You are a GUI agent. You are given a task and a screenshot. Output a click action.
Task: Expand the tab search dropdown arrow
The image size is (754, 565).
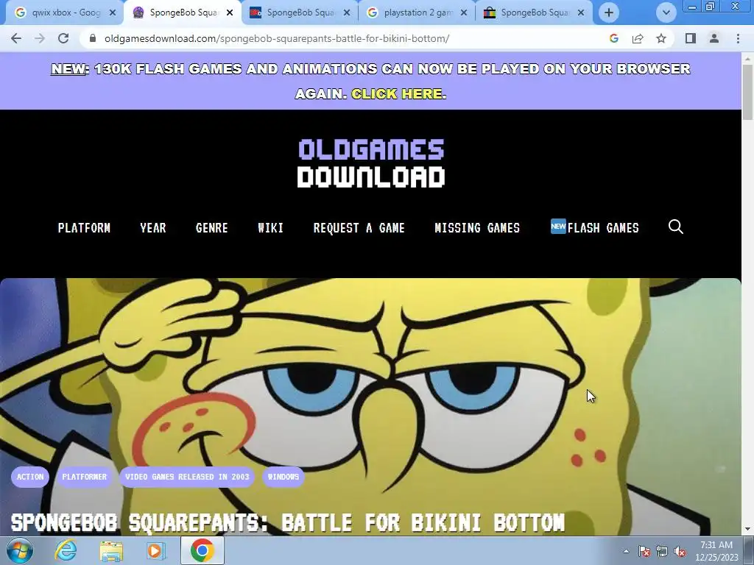click(x=666, y=13)
